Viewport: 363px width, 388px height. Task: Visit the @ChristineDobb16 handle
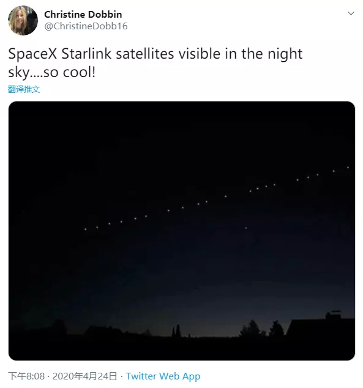[x=86, y=26]
